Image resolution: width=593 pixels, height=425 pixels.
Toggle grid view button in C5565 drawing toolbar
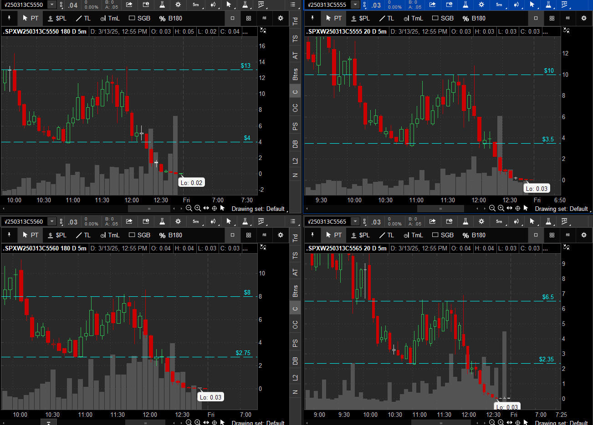tap(552, 235)
